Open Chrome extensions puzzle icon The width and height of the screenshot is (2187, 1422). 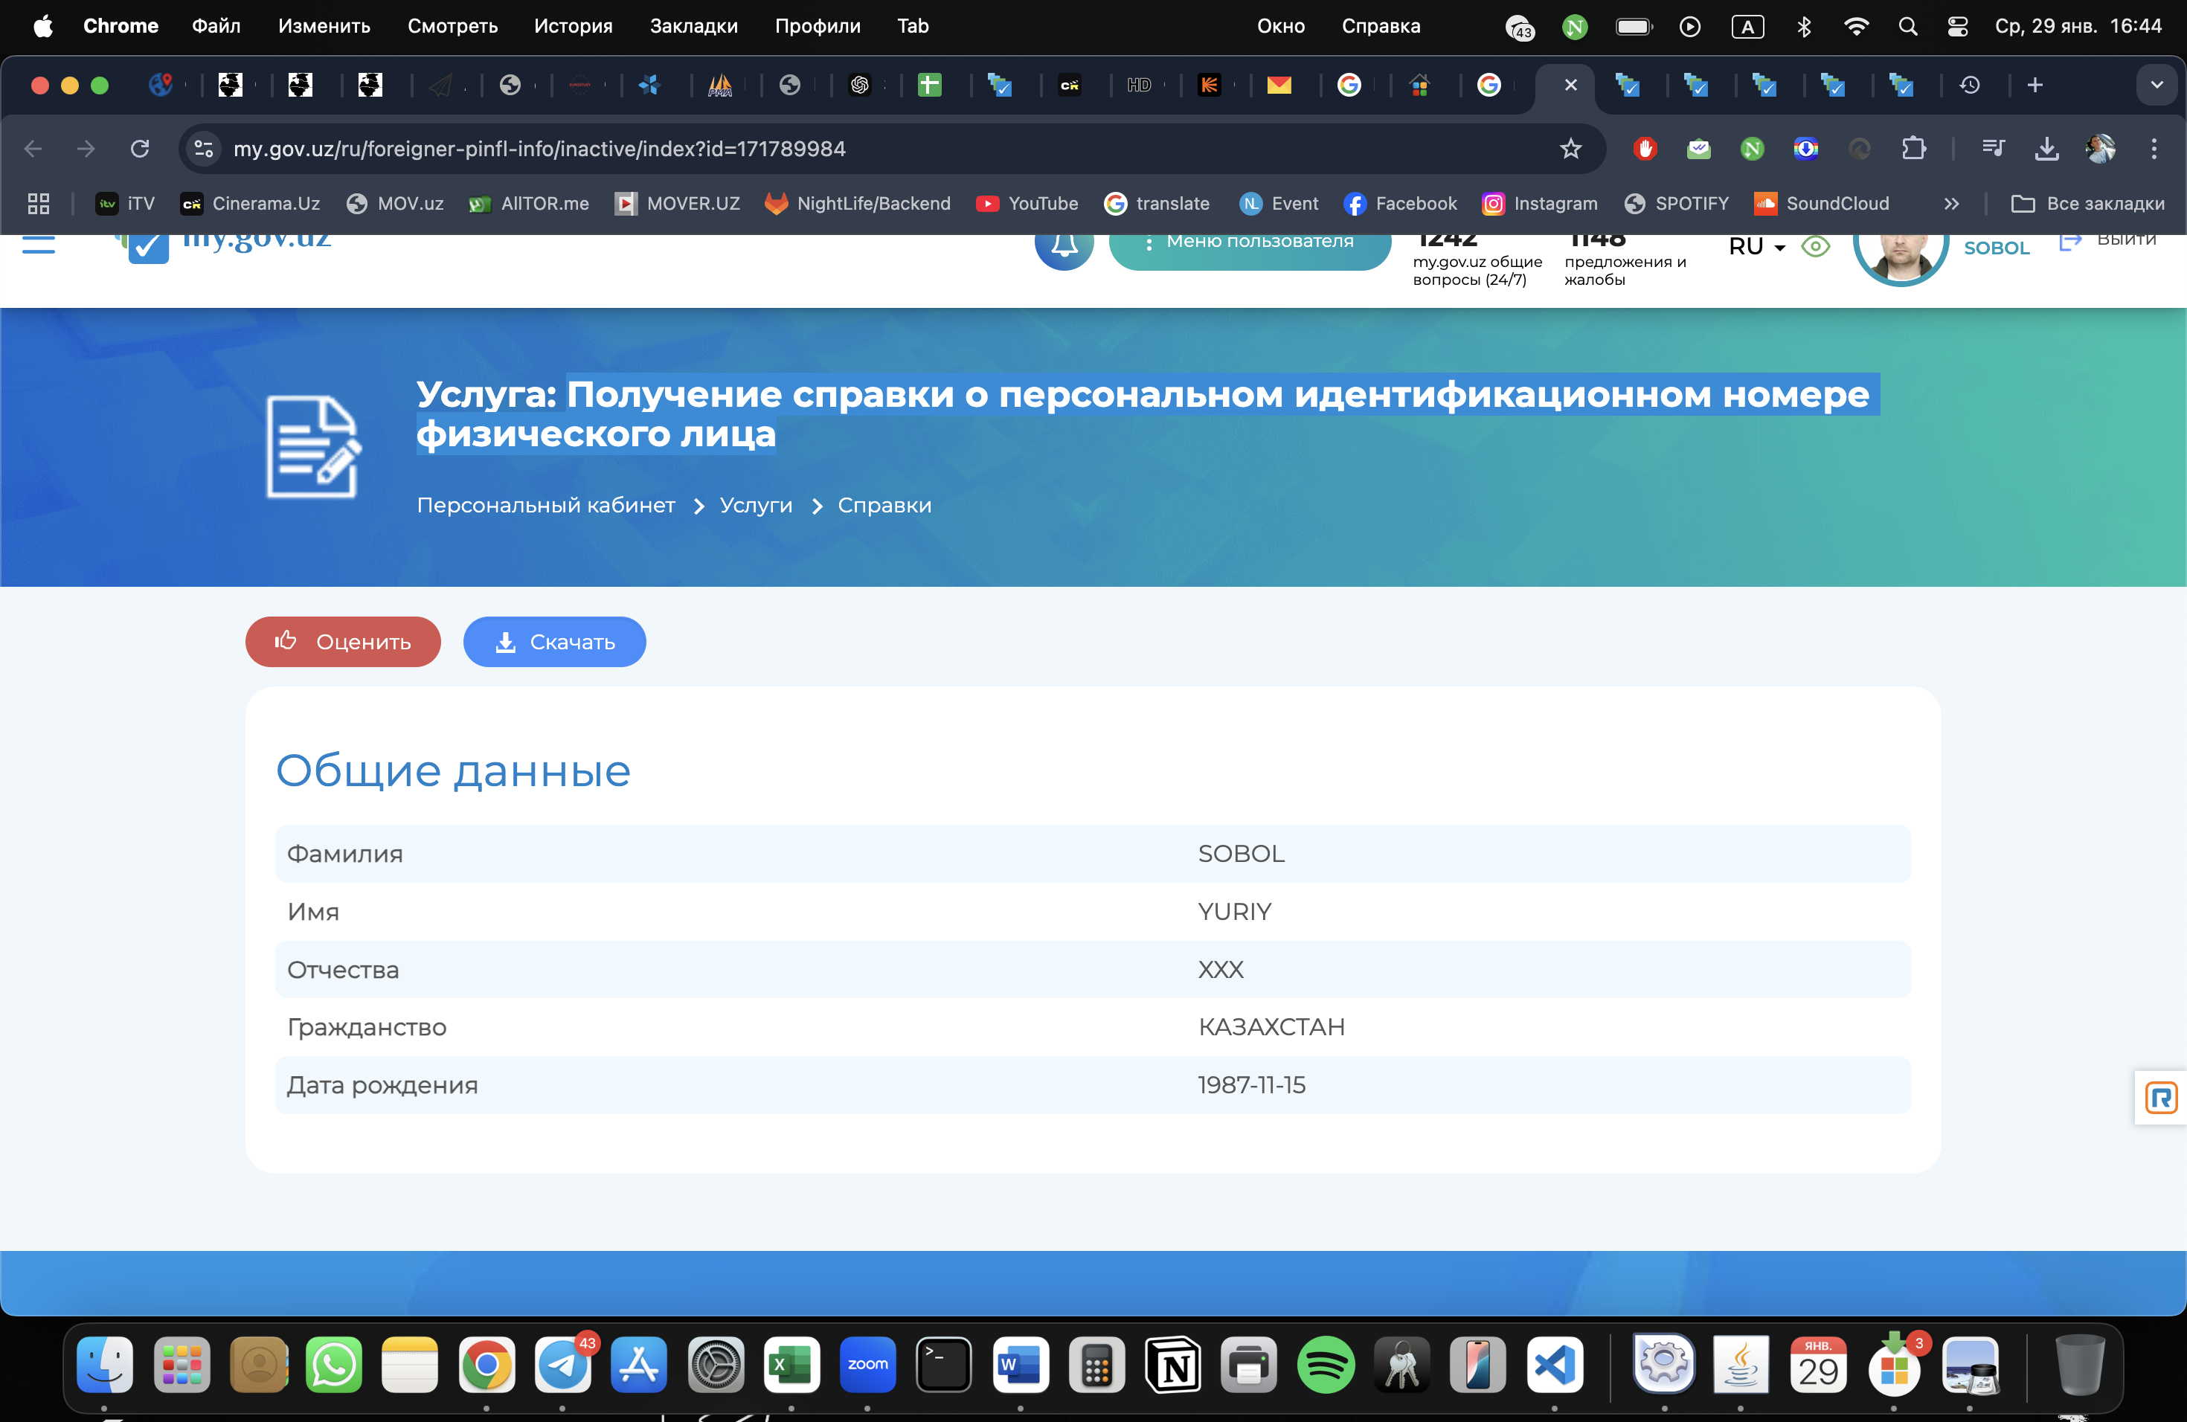(1913, 149)
